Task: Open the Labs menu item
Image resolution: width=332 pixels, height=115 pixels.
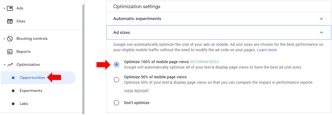Action: (24, 104)
